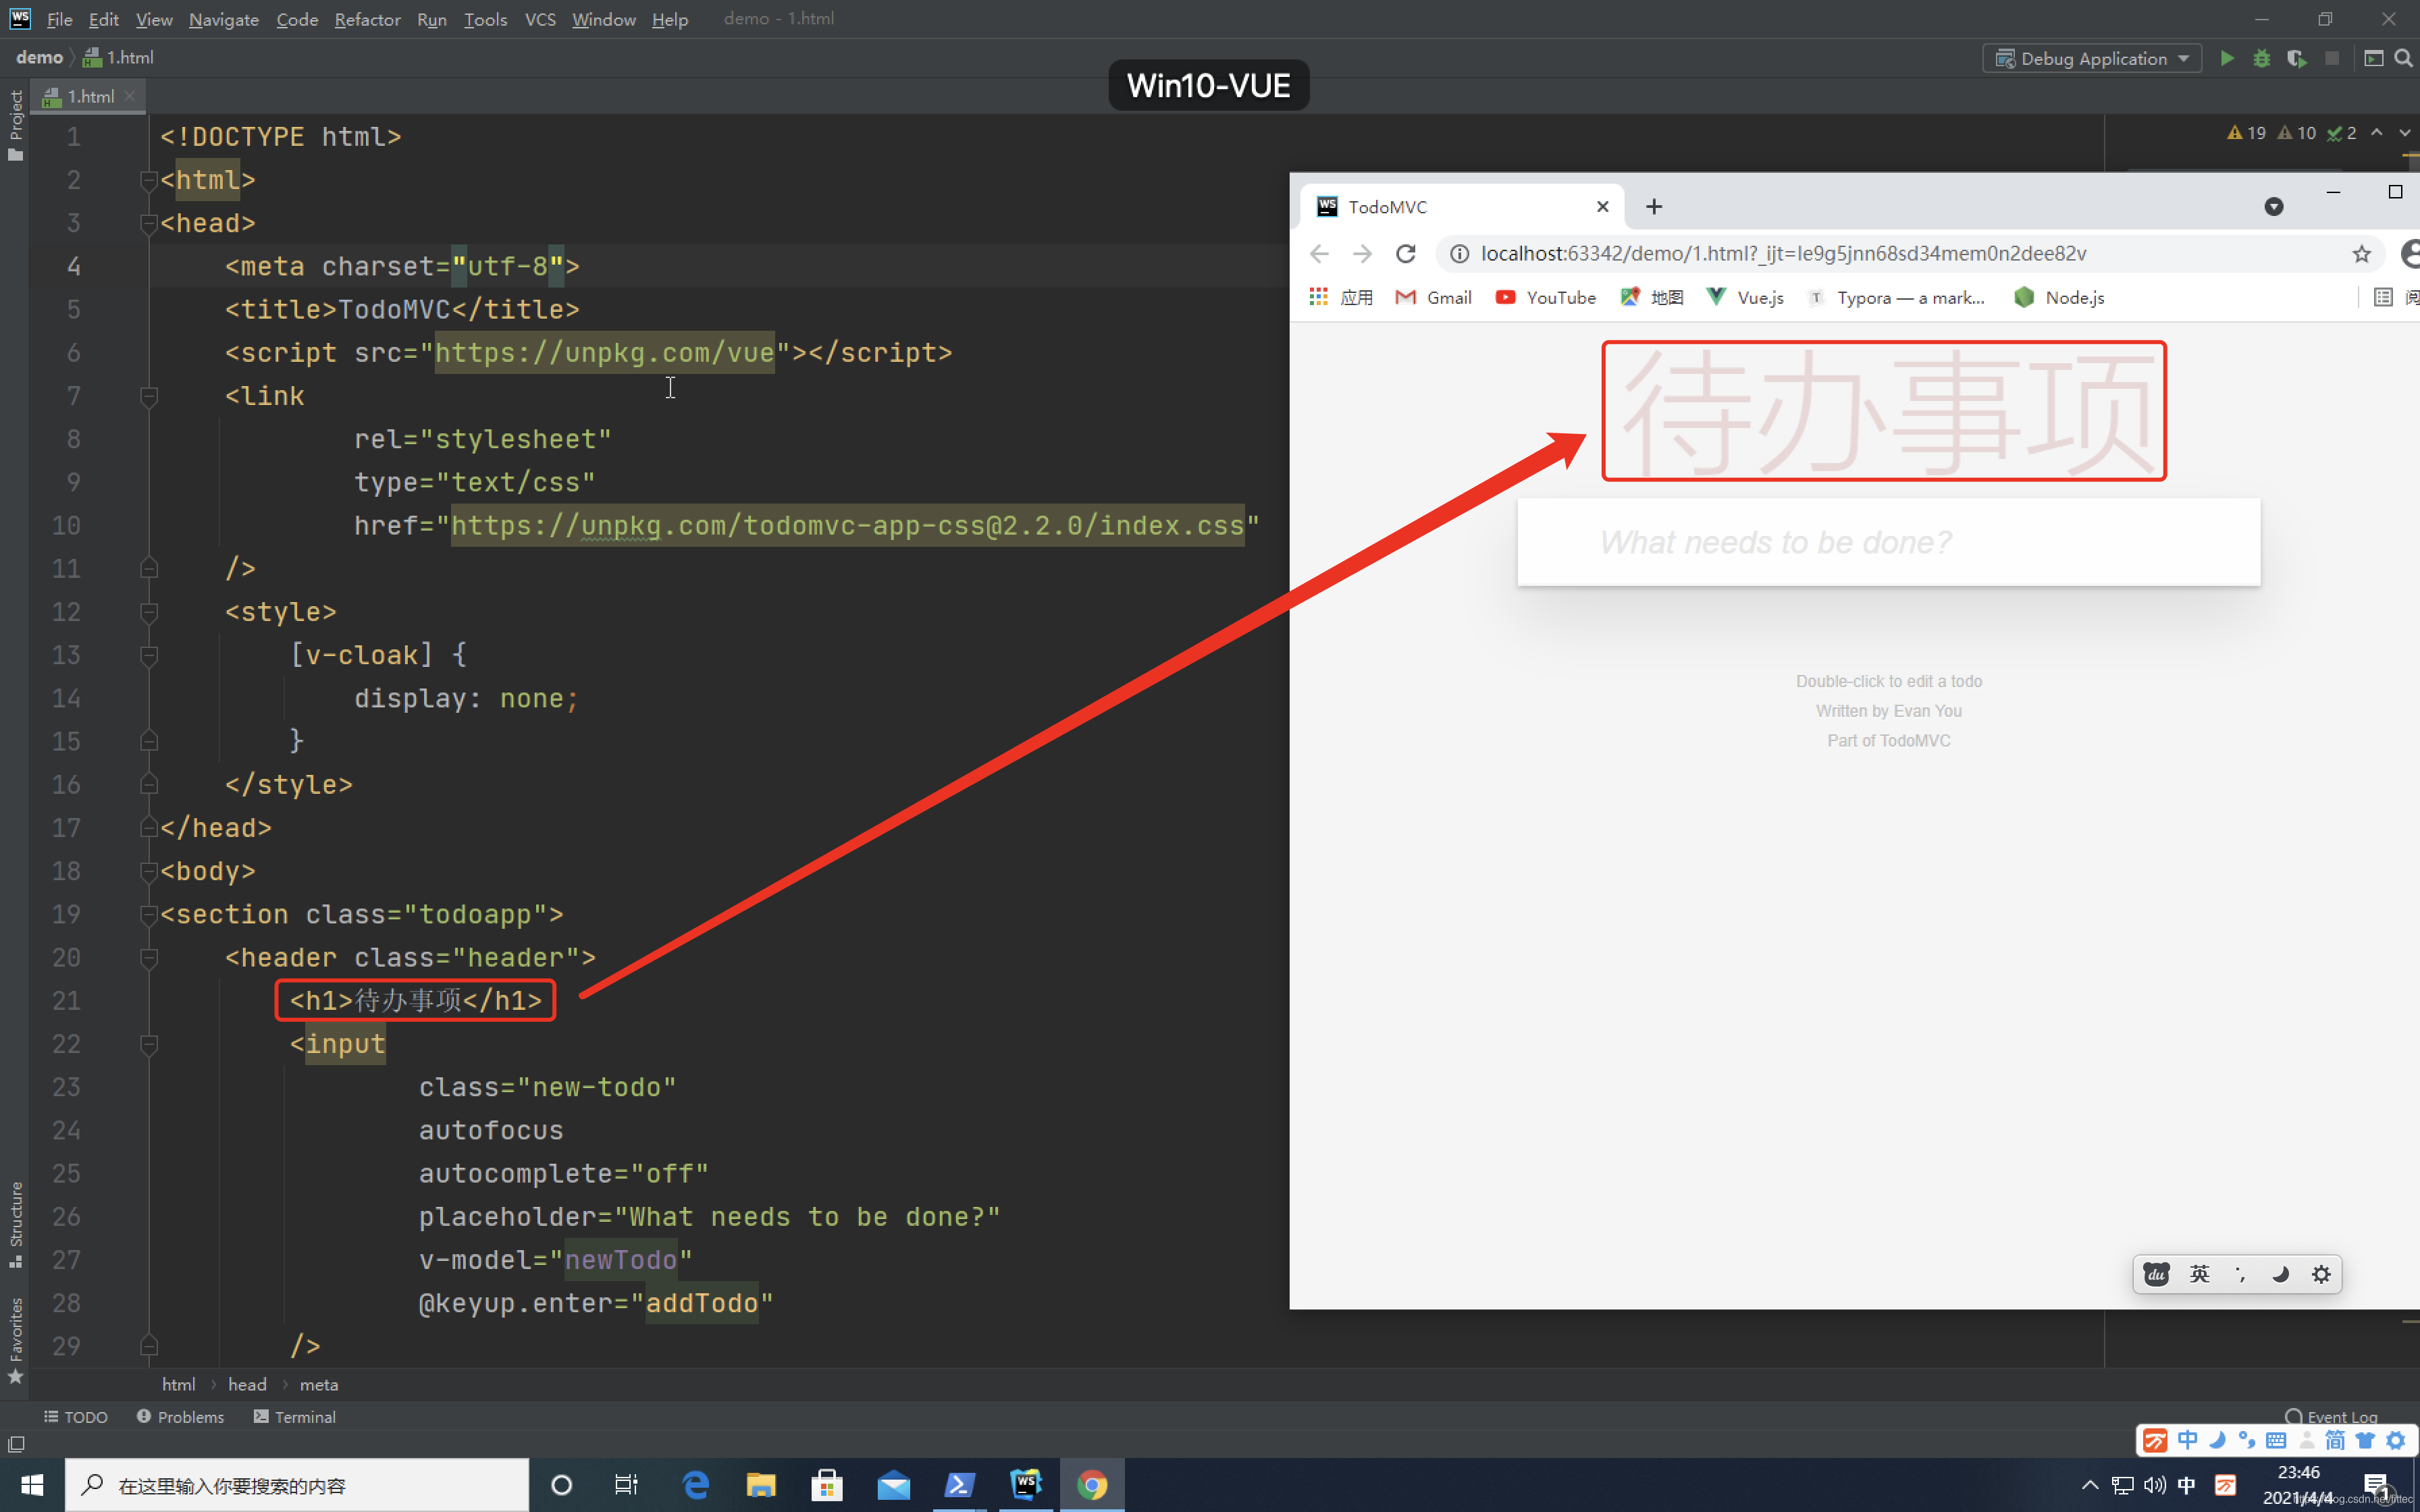
Task: Click the 19 warnings inspection indicator
Action: coord(2246,133)
